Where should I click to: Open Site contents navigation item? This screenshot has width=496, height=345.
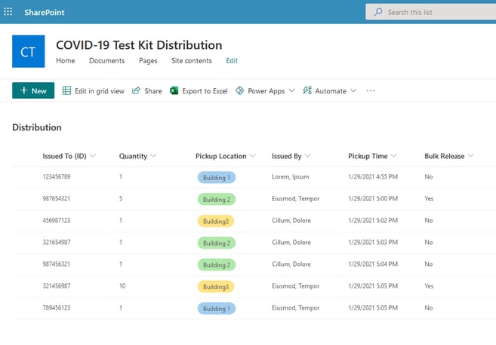click(191, 60)
